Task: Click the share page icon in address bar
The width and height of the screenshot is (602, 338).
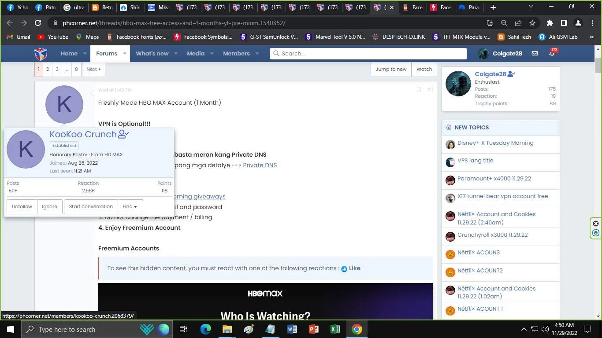Action: 518,23
